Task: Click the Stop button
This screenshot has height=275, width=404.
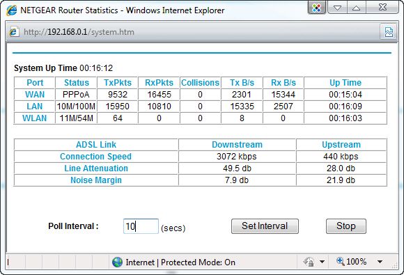Action: (346, 226)
